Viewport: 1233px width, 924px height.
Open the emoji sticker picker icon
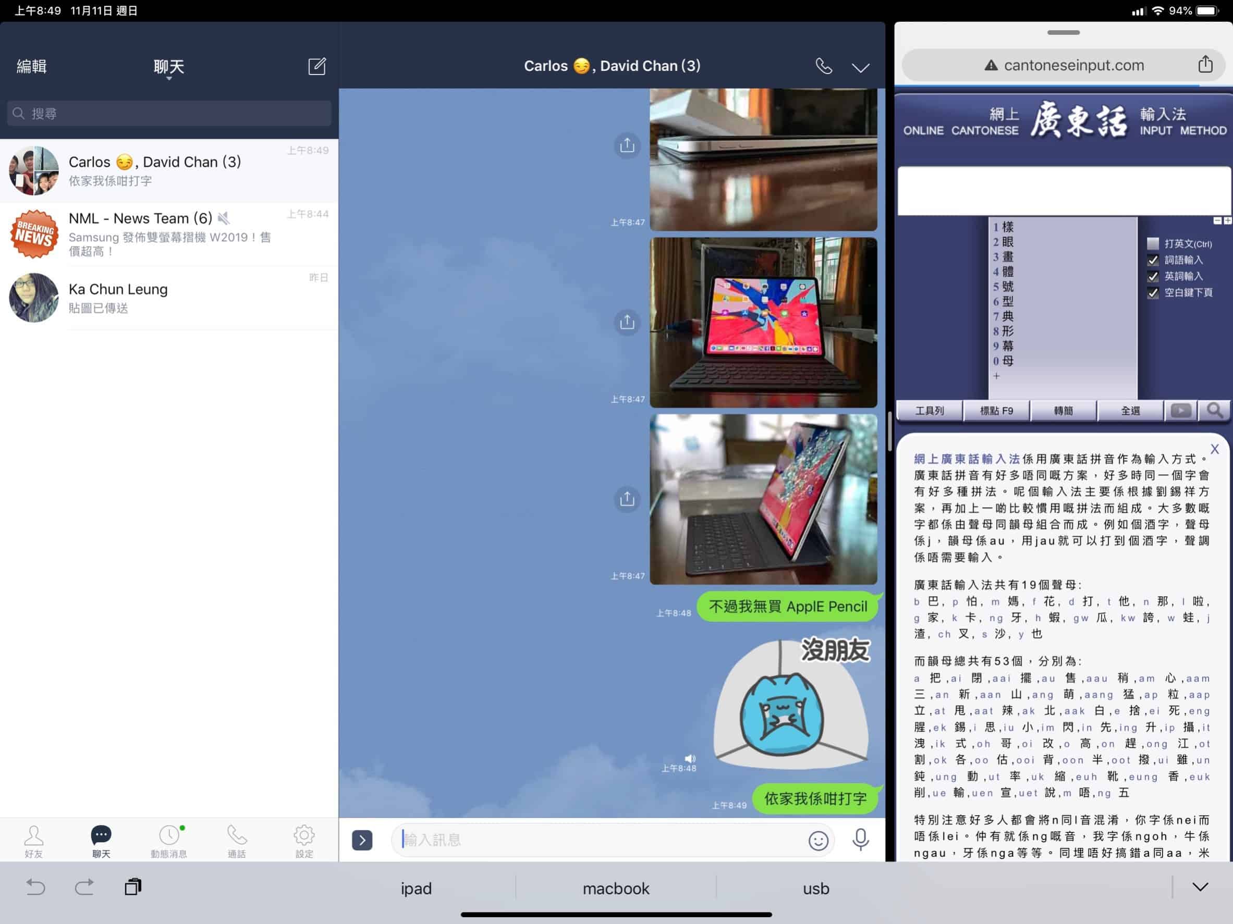tap(817, 841)
